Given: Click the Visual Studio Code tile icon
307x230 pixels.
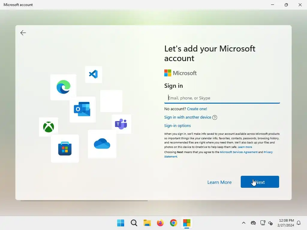Looking at the screenshot, I should pyautogui.click(x=94, y=74).
